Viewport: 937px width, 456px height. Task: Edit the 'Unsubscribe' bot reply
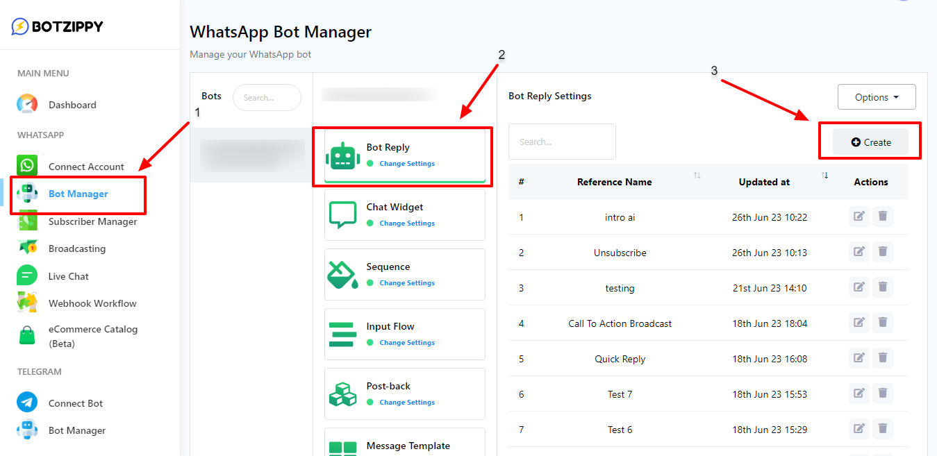tap(859, 252)
